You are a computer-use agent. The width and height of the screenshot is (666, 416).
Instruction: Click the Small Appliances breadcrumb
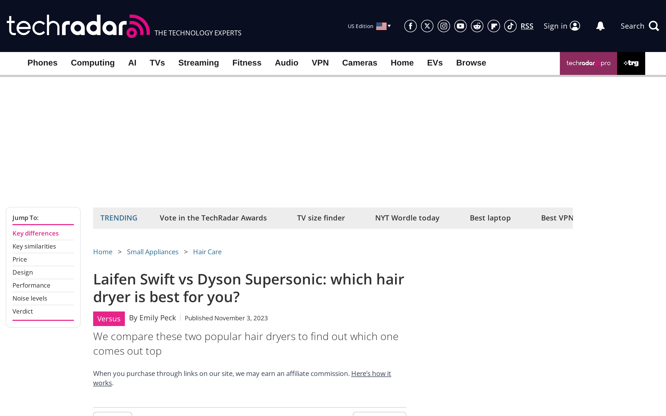(152, 252)
